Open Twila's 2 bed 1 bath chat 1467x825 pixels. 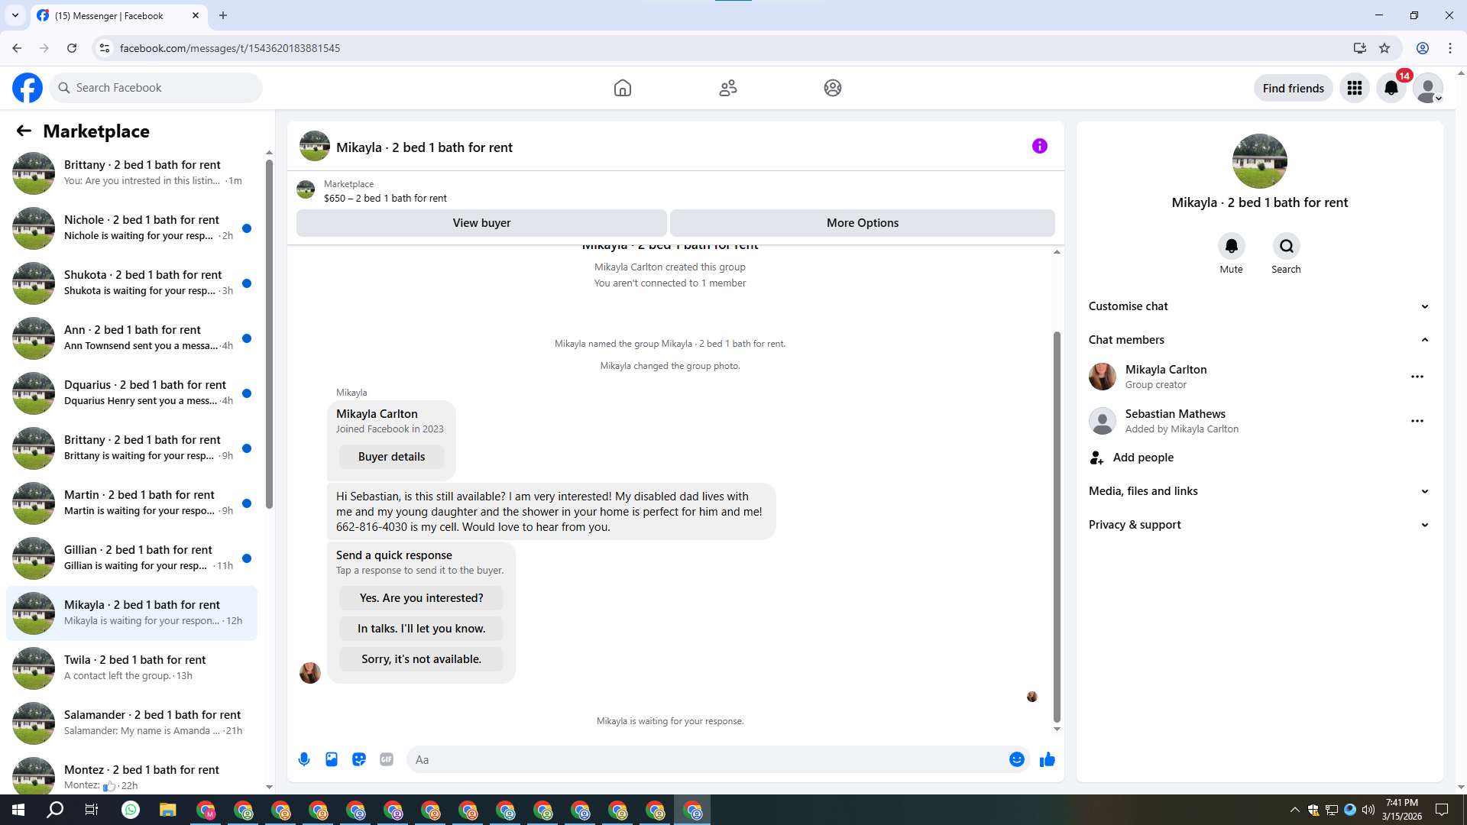pos(132,668)
